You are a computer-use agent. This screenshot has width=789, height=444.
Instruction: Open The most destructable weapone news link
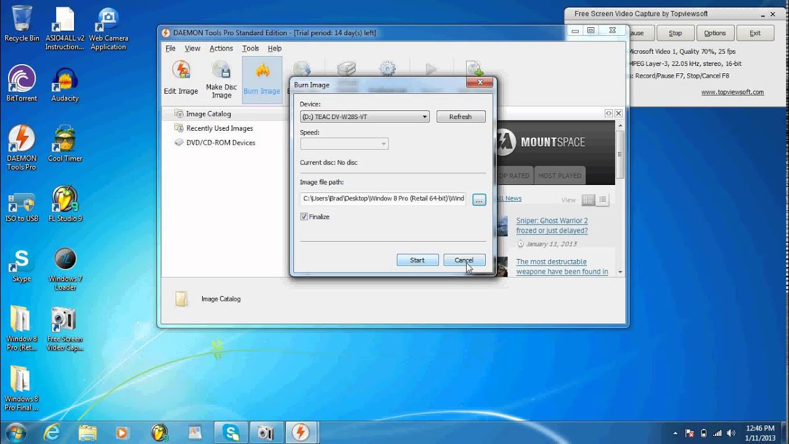(562, 266)
